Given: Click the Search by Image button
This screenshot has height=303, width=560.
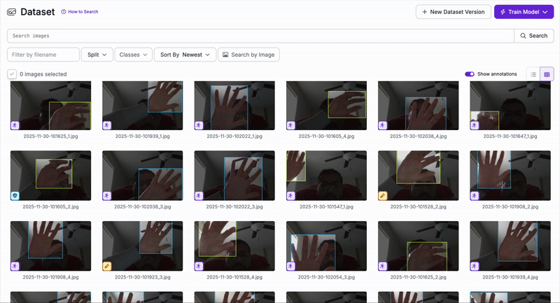Looking at the screenshot, I should point(248,55).
